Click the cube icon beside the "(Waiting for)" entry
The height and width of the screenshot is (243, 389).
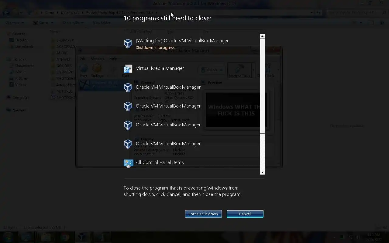pyautogui.click(x=128, y=43)
